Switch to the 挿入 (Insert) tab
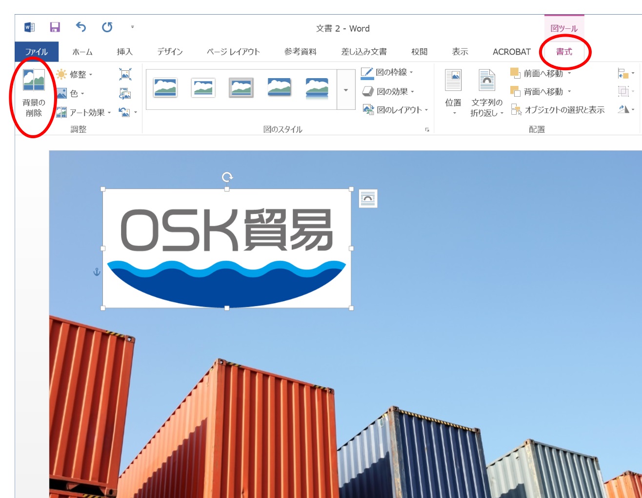The image size is (642, 498). [124, 52]
